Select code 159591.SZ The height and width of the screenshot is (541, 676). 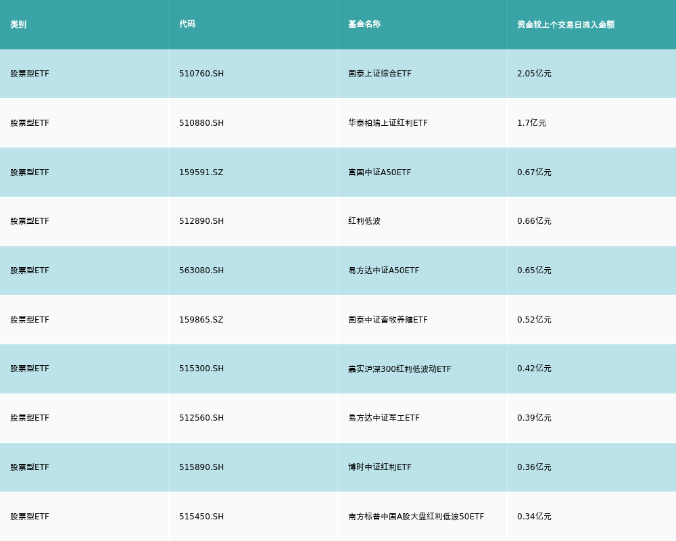coord(201,172)
